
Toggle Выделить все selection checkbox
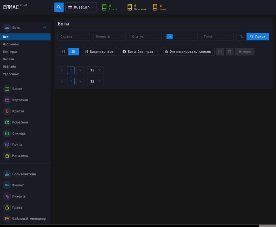click(x=99, y=51)
